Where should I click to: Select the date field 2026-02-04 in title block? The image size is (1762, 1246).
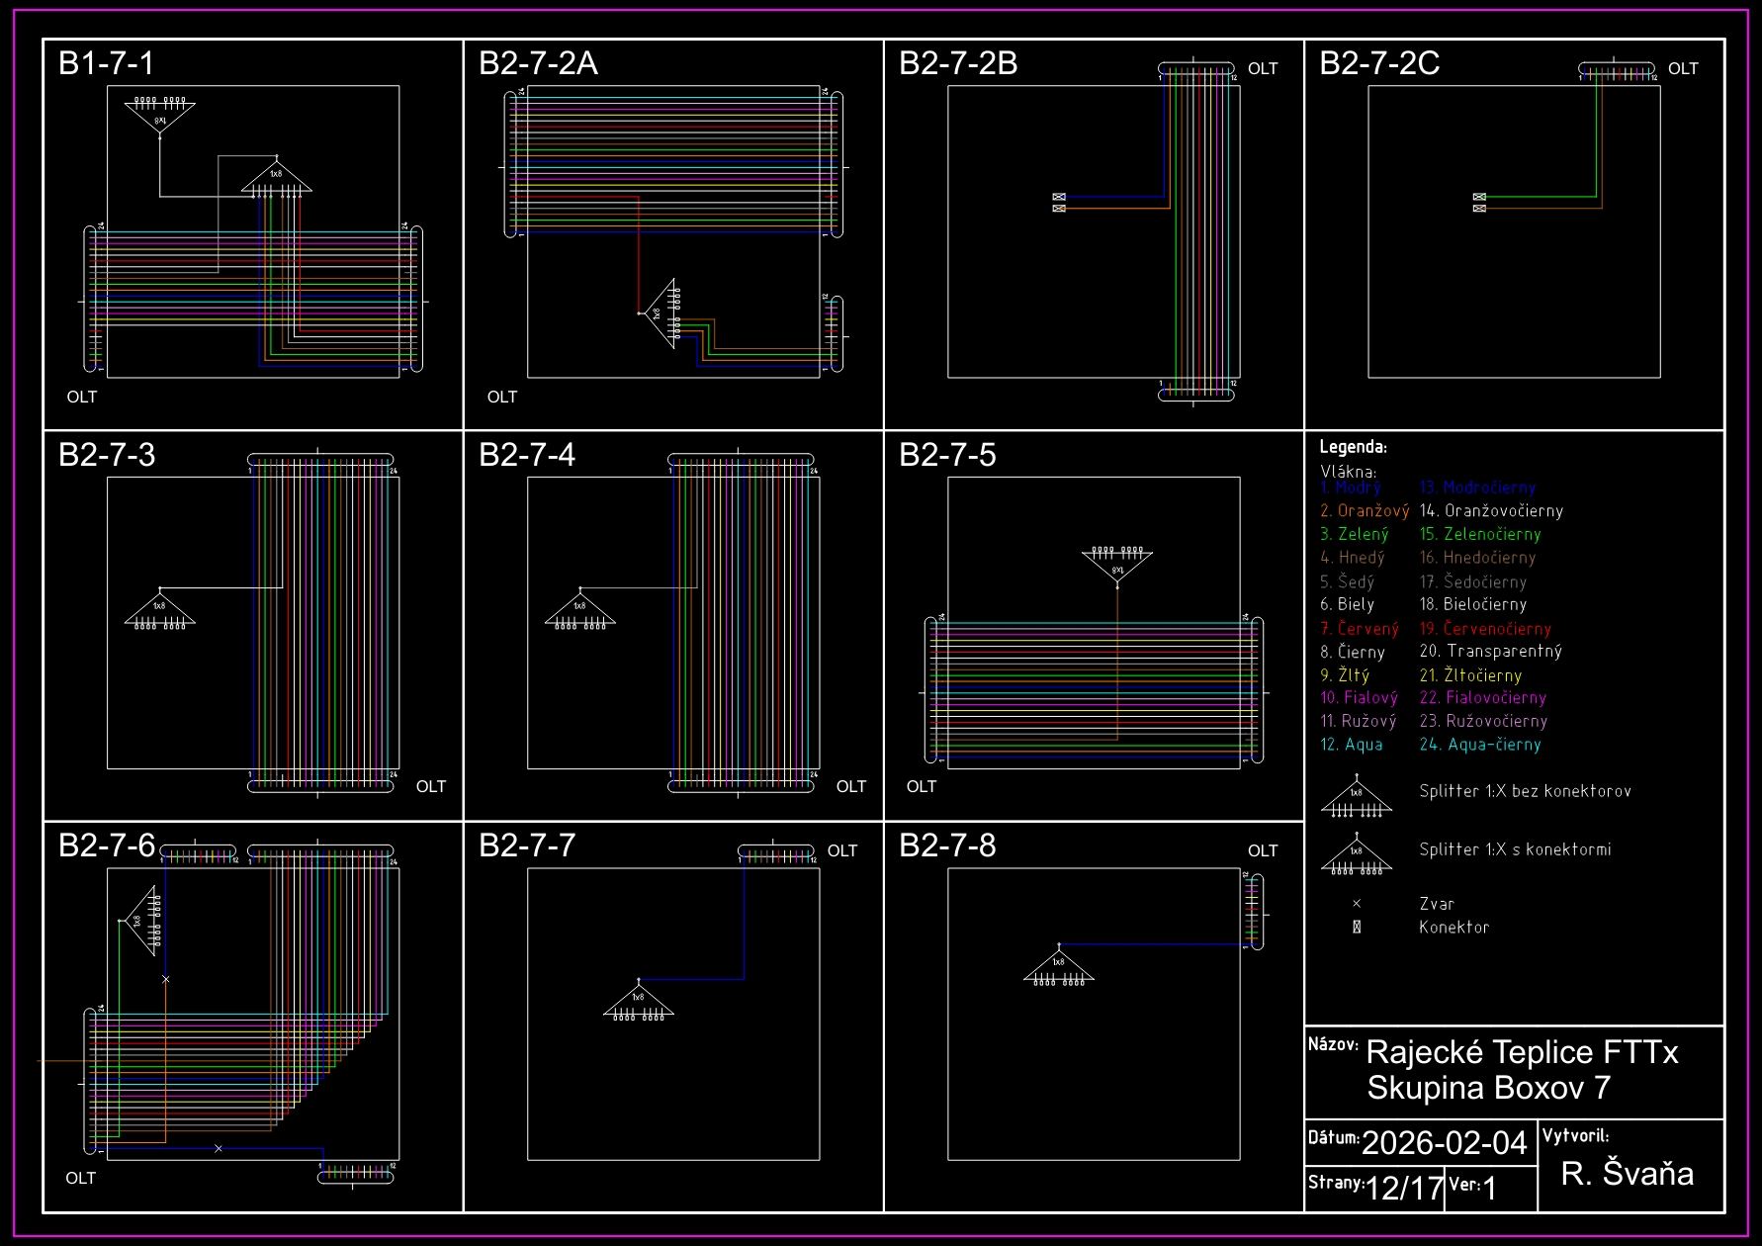[1444, 1143]
